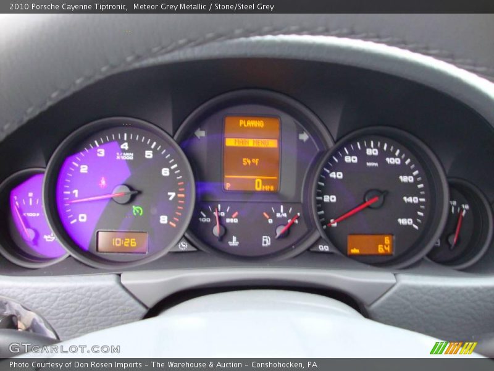
Task: Select the green eco indicator in the tachometer
Action: click(137, 210)
